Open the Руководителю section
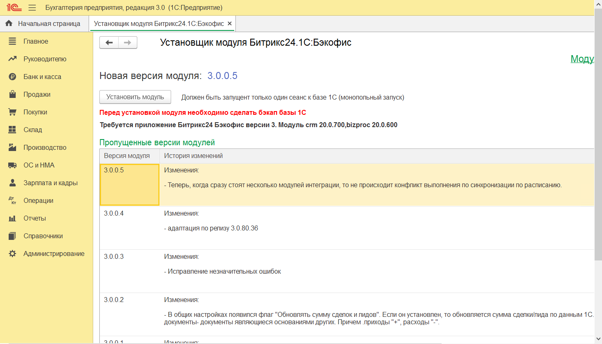 (45, 59)
